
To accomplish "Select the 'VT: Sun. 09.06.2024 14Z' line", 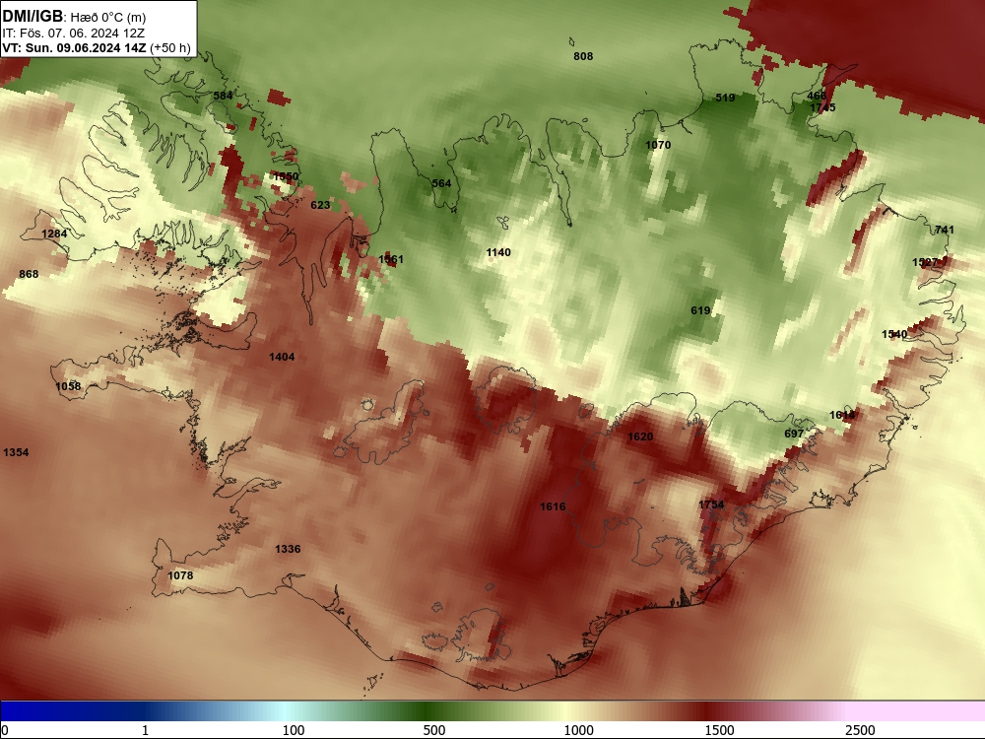I will pyautogui.click(x=74, y=47).
